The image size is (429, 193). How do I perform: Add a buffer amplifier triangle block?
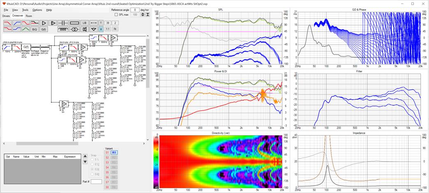point(44,23)
